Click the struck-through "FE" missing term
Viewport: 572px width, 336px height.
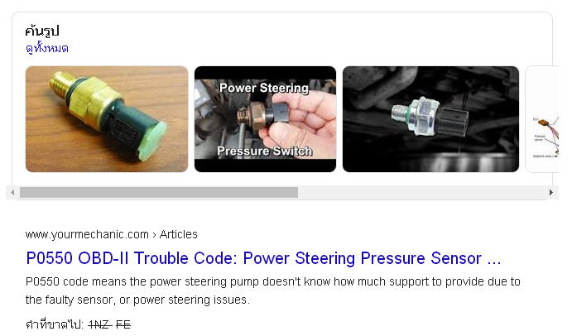pyautogui.click(x=123, y=324)
